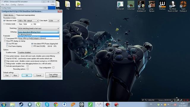Open the Help menu in ePSXe
Screen dimensions: 190x107
click(x=53, y=5)
